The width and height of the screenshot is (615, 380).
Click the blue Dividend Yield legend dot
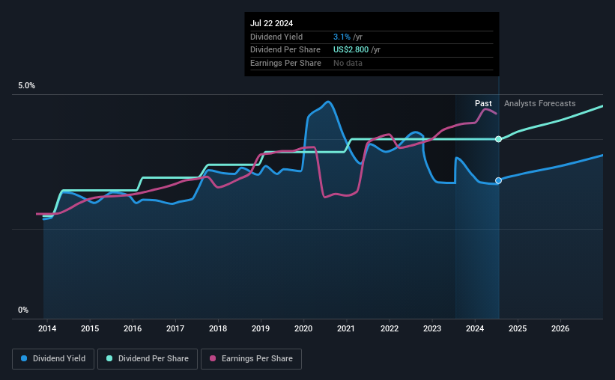point(24,358)
